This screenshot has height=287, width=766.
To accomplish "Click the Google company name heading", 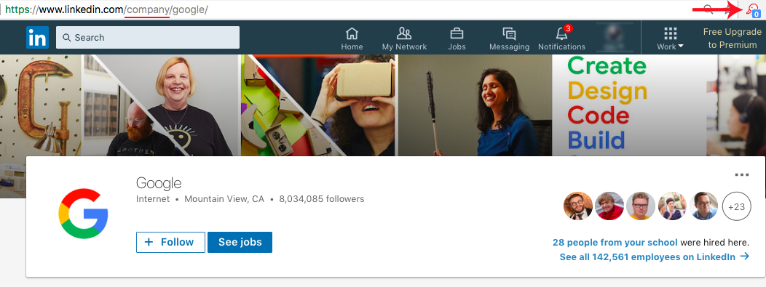I will [159, 183].
